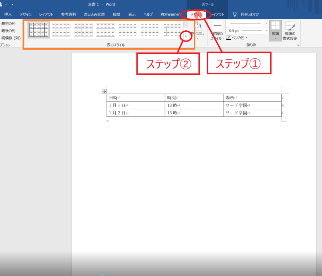This screenshot has height=276, width=322.
Task: Click the table cell containing 日時
Action: pyautogui.click(x=136, y=98)
